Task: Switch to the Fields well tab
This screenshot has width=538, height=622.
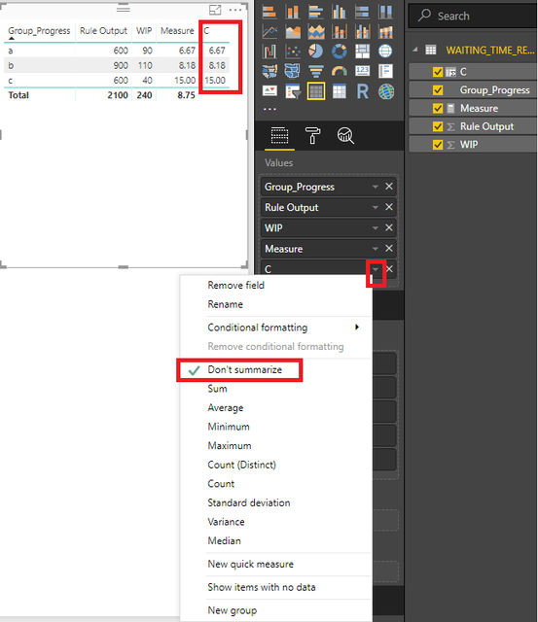Action: tap(279, 136)
